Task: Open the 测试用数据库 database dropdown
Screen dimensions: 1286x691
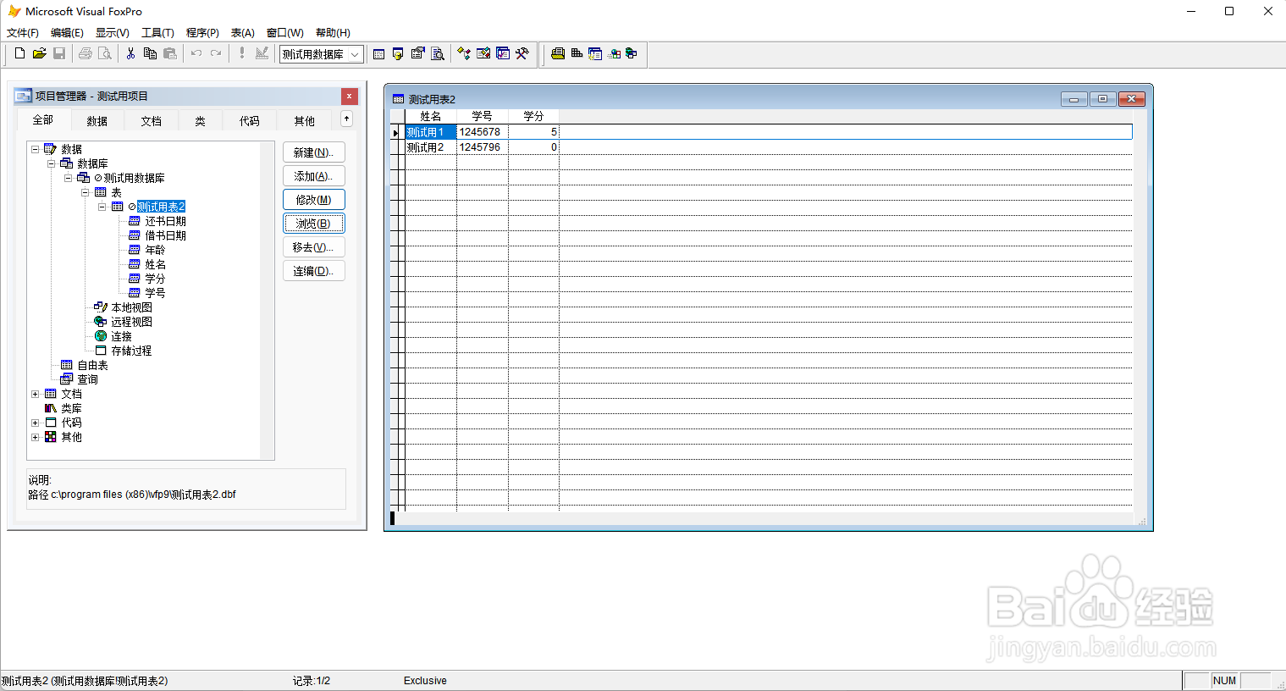Action: (356, 54)
